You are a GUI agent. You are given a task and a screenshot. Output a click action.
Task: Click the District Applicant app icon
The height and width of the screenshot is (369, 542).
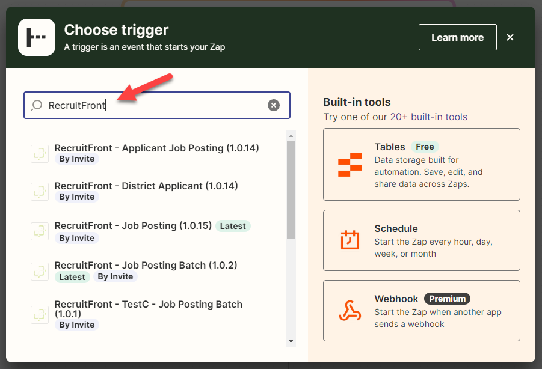[x=40, y=191]
